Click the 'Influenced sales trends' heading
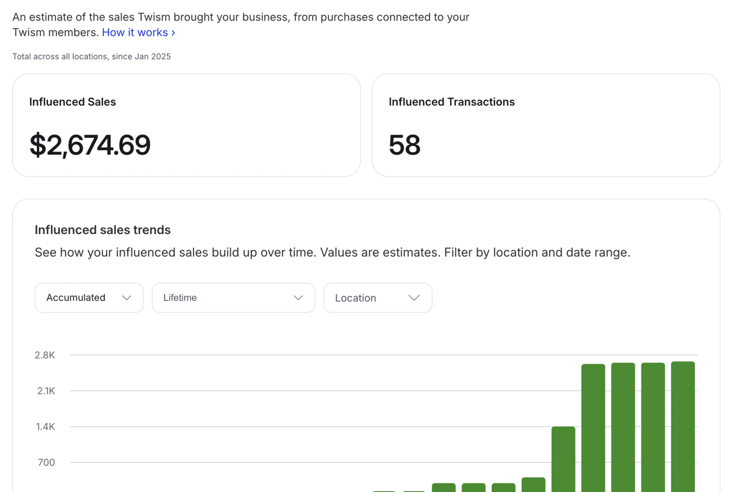731x492 pixels. pos(103,230)
